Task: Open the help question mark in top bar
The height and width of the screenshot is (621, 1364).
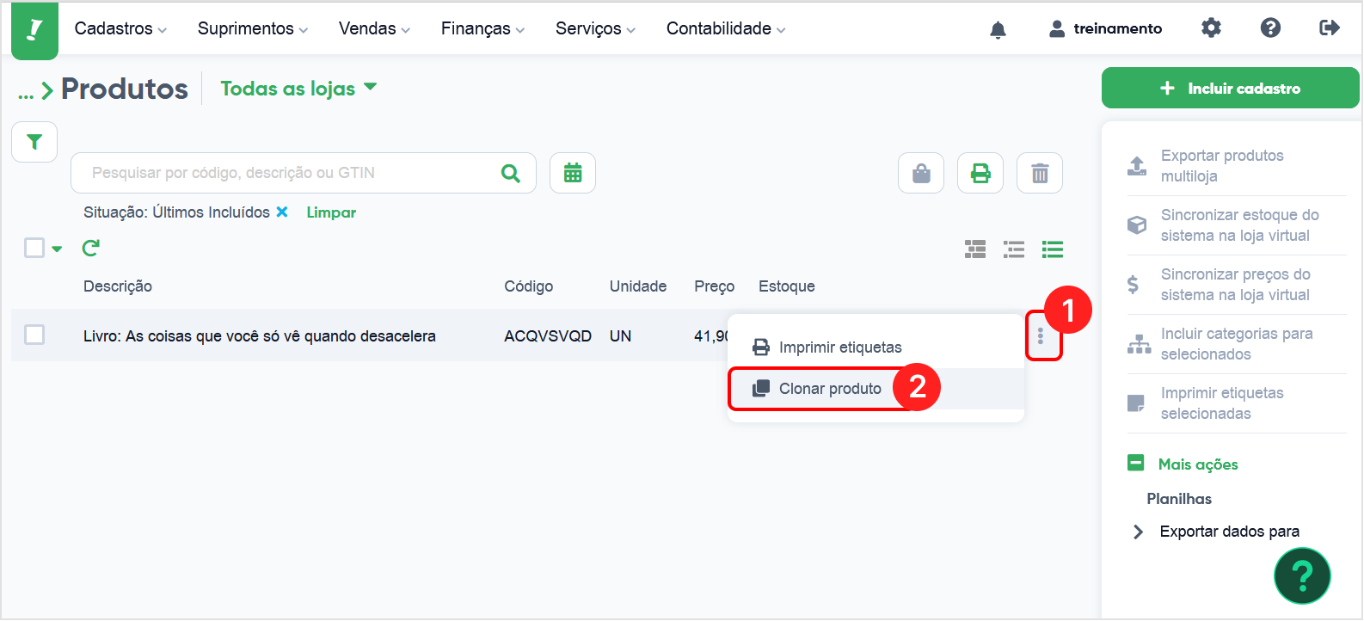Action: click(x=1270, y=28)
